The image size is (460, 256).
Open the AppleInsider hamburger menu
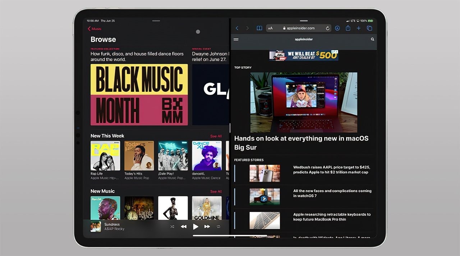236,39
